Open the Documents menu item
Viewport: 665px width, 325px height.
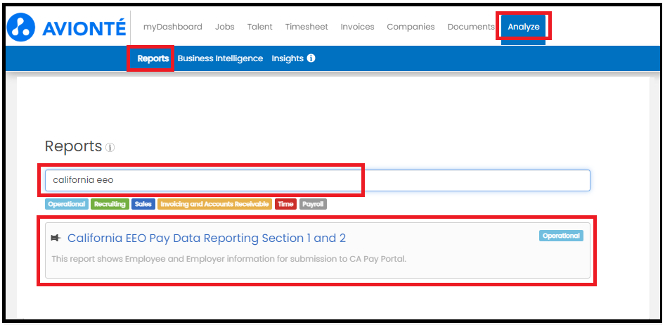click(471, 27)
